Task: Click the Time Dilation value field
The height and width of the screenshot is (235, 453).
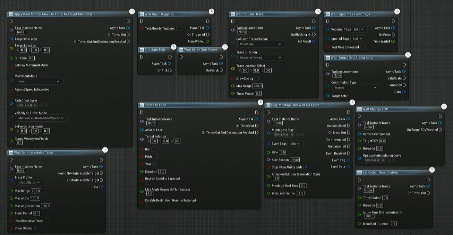Action: coord(386,198)
